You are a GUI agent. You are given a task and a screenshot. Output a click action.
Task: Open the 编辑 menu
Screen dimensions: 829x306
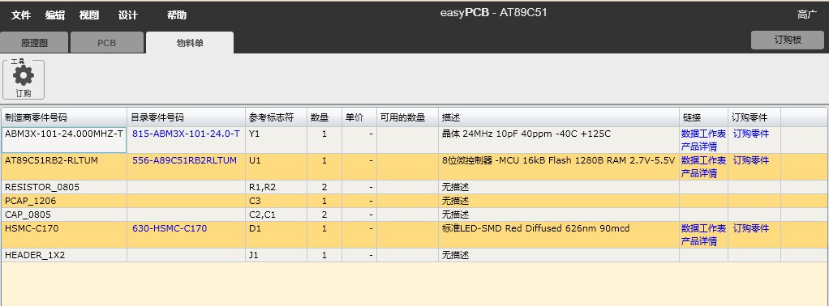pyautogui.click(x=55, y=15)
